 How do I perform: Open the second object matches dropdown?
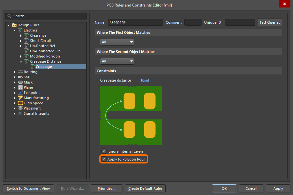(x=117, y=61)
